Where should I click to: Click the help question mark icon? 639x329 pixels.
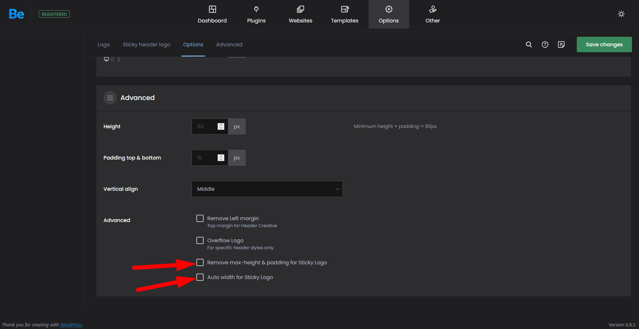545,44
